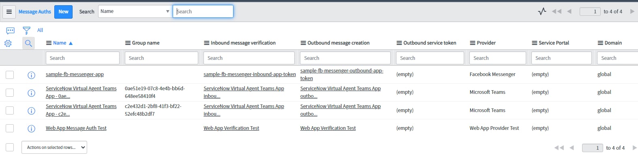Click the All filter breadcrumb

tap(40, 30)
